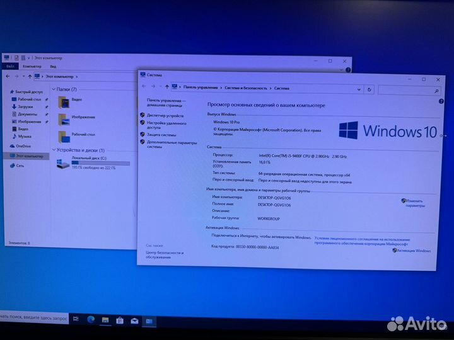The width and height of the screenshot is (454, 340).
Task: Open Security and Maintenance center link
Action: click(x=165, y=255)
